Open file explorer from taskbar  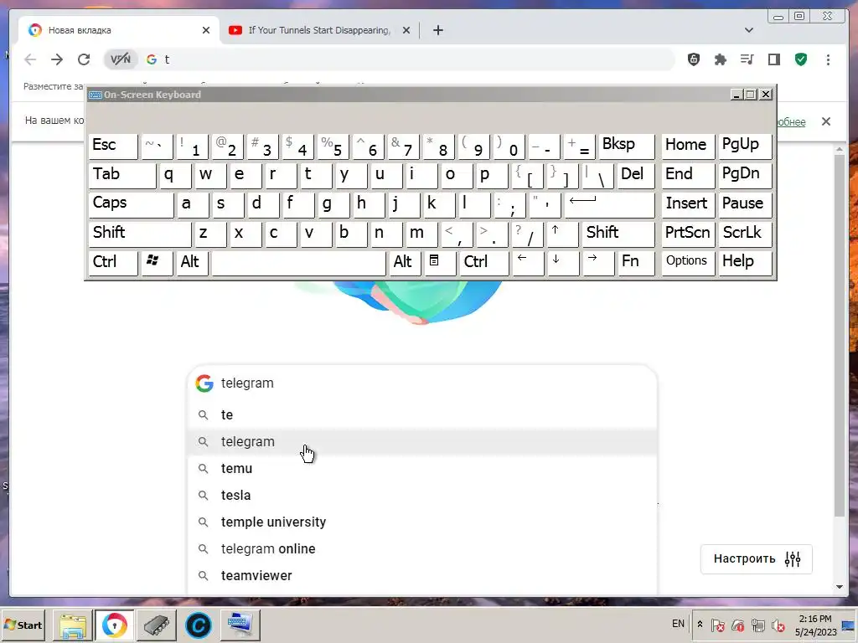pyautogui.click(x=73, y=625)
